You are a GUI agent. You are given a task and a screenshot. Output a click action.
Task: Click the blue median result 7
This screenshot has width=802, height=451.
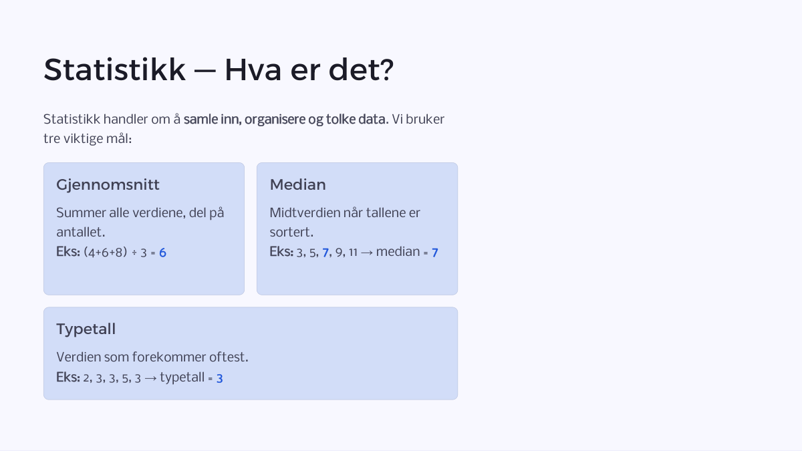[434, 253]
